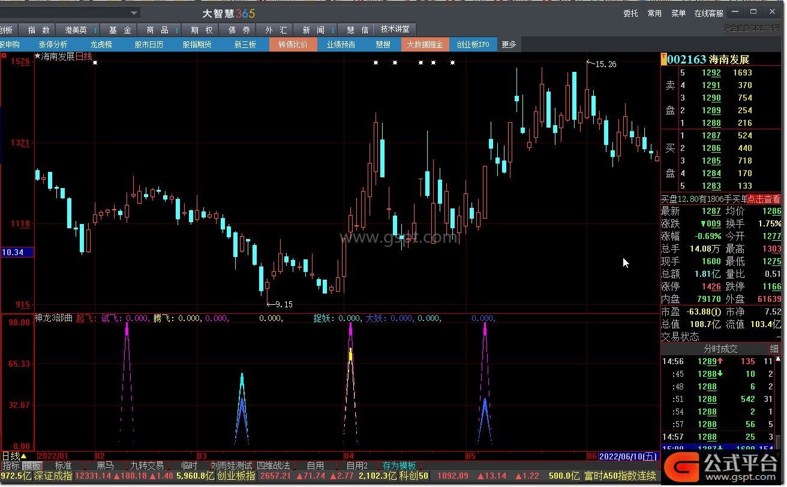Click the 03 month marker on timeline
Image resolution: width=787 pixels, height=487 pixels.
(202, 456)
